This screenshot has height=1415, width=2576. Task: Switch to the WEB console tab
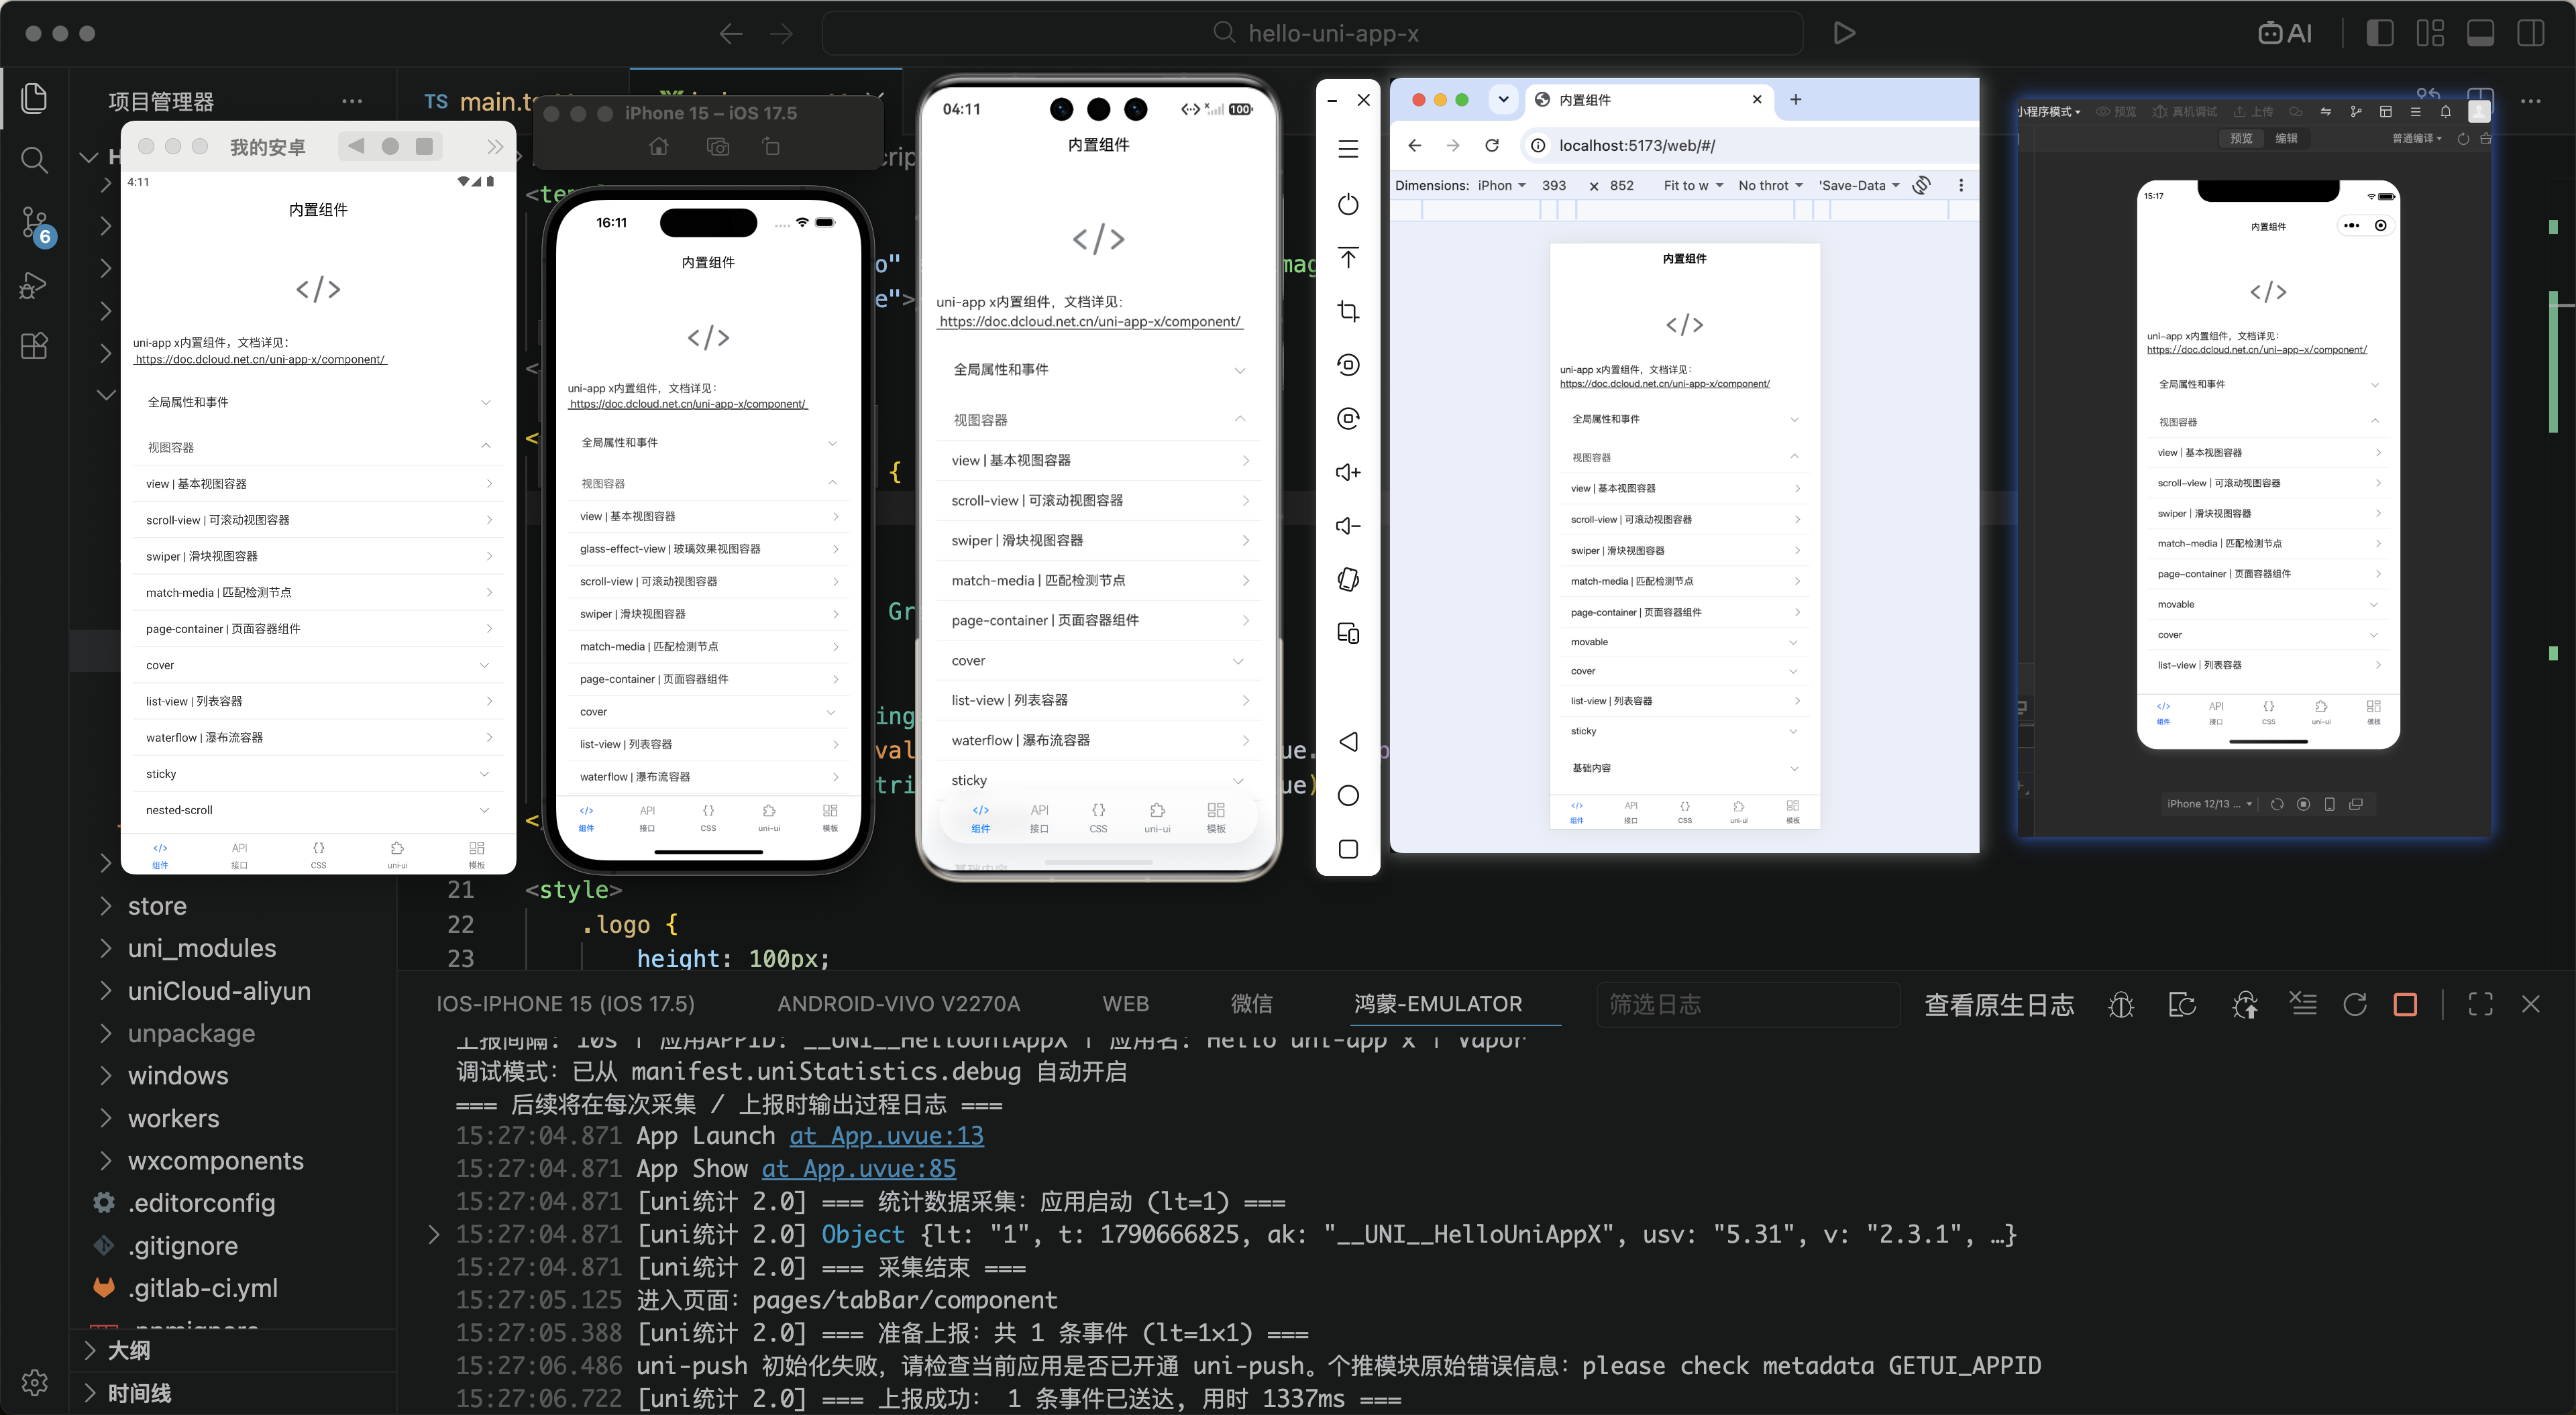(1125, 1004)
